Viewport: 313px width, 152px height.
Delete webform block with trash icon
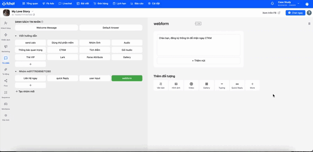309,24
